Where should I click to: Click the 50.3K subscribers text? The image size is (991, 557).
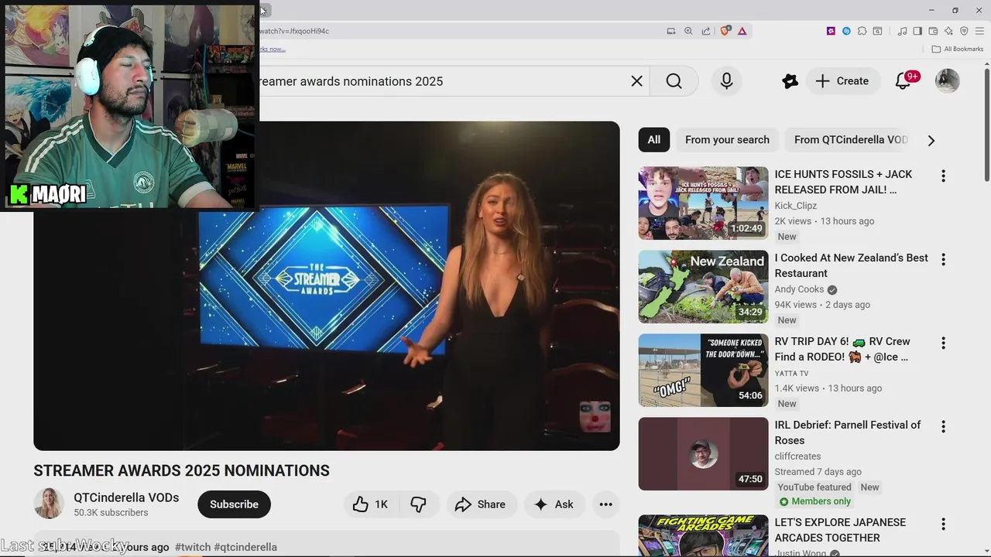click(111, 513)
